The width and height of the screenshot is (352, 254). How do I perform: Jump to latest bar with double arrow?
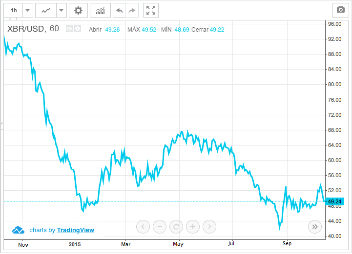click(315, 226)
